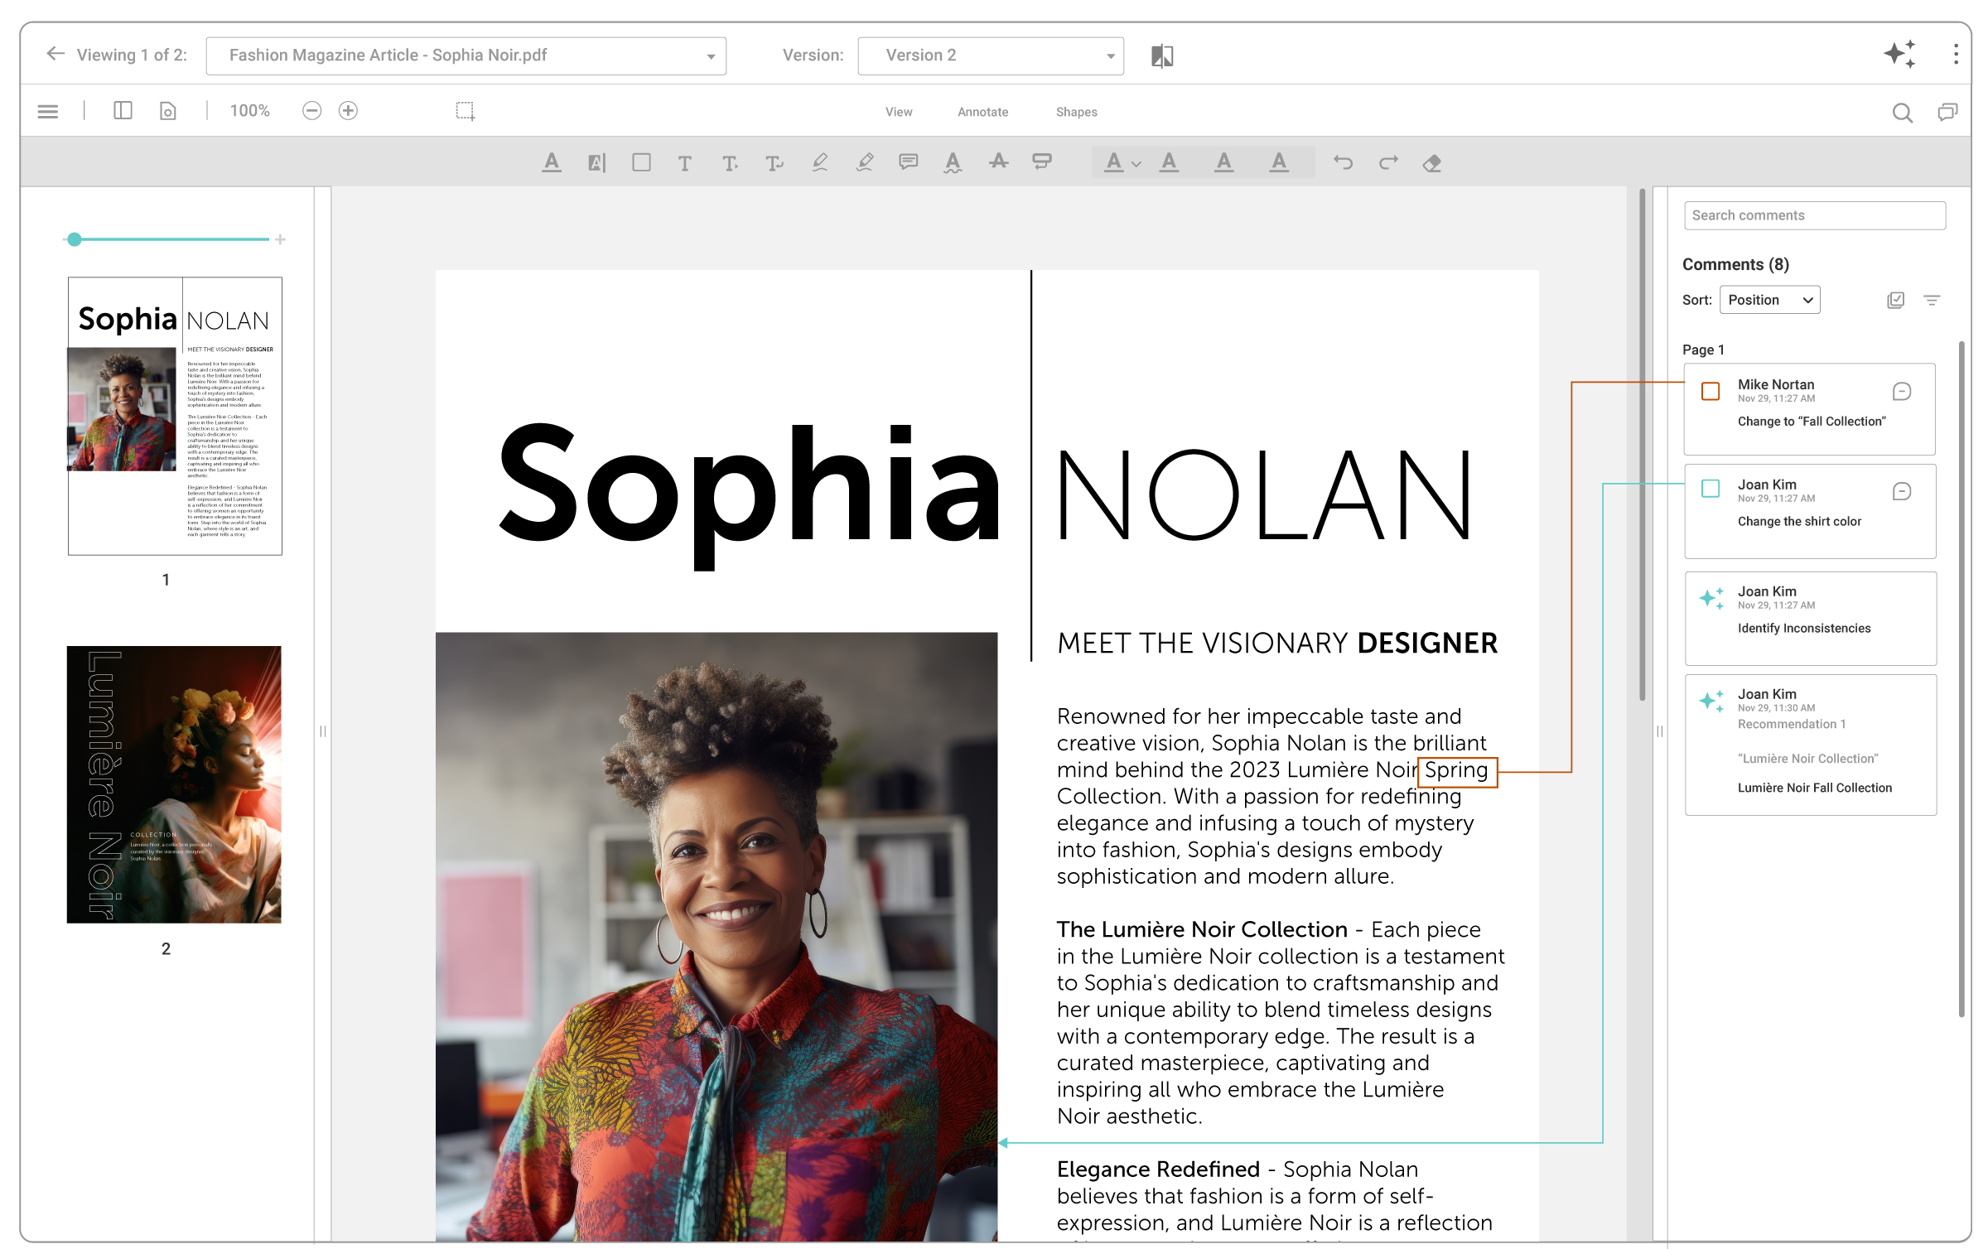The width and height of the screenshot is (1988, 1249).
Task: Check Mike Nortan's comment checkbox
Action: coord(1710,391)
